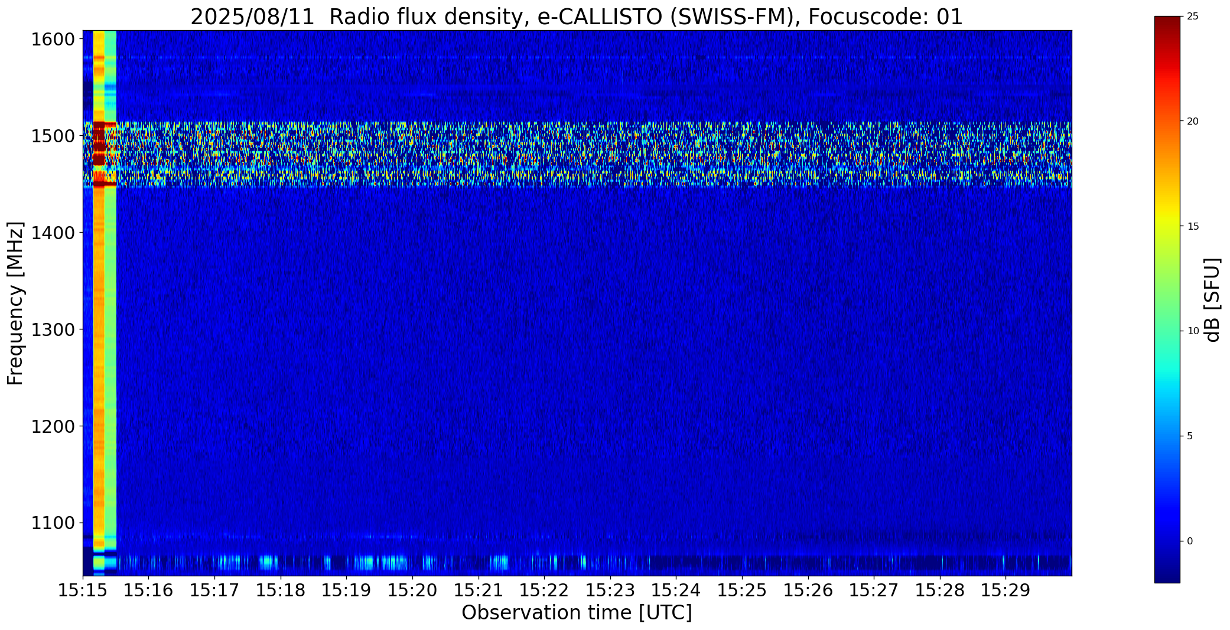This screenshot has width=1230, height=630.
Task: Click the 15:29 time tick label
Action: pos(1006,590)
